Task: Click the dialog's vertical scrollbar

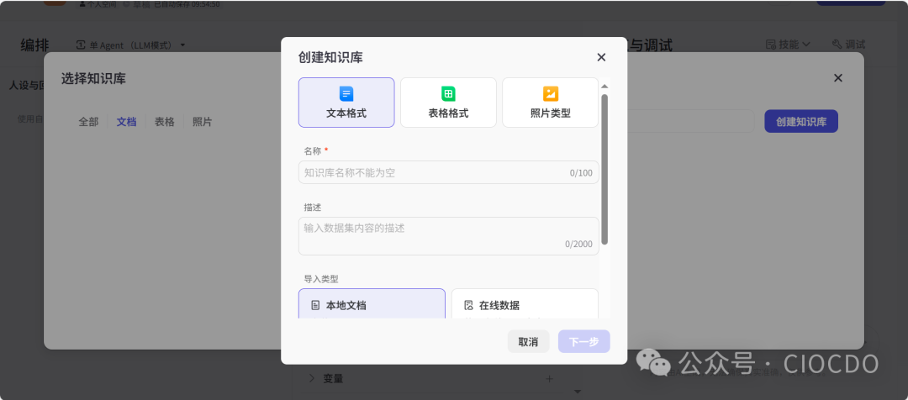Action: (604, 168)
